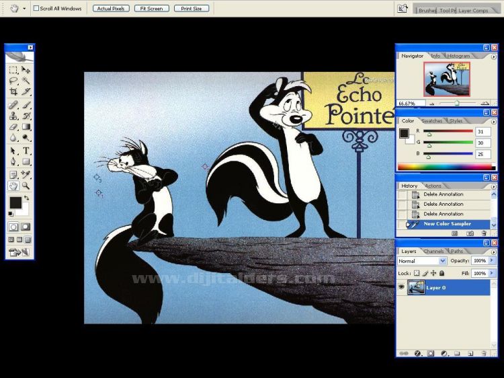Image resolution: width=504 pixels, height=378 pixels.
Task: Click the Print Size button
Action: point(192,8)
